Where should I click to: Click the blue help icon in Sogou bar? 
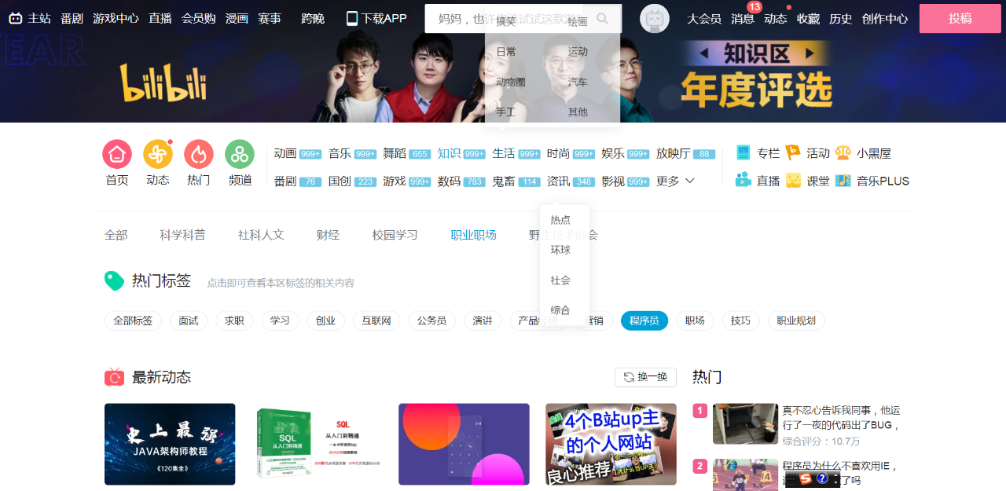click(823, 478)
